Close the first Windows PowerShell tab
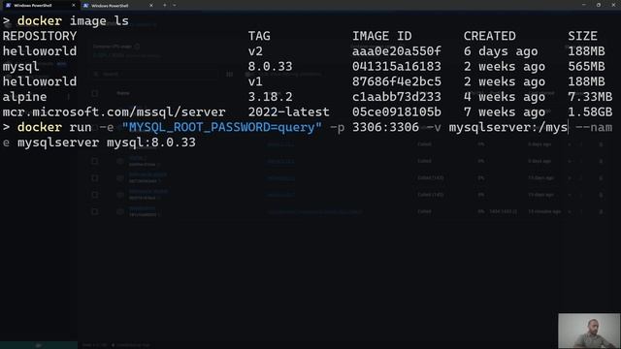This screenshot has height=349, width=621. 74,6
